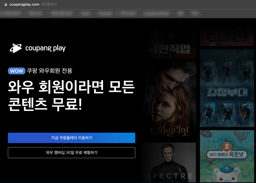Open the 강철부대 show poster

click(x=227, y=88)
